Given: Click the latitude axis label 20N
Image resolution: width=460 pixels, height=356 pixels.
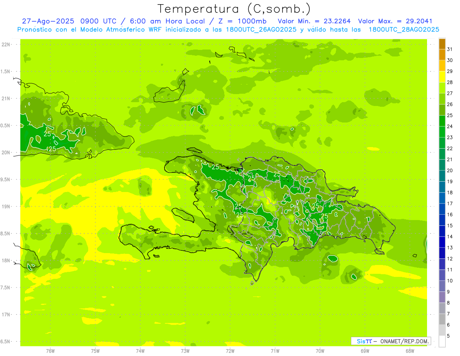Looking at the screenshot, I should (6, 152).
